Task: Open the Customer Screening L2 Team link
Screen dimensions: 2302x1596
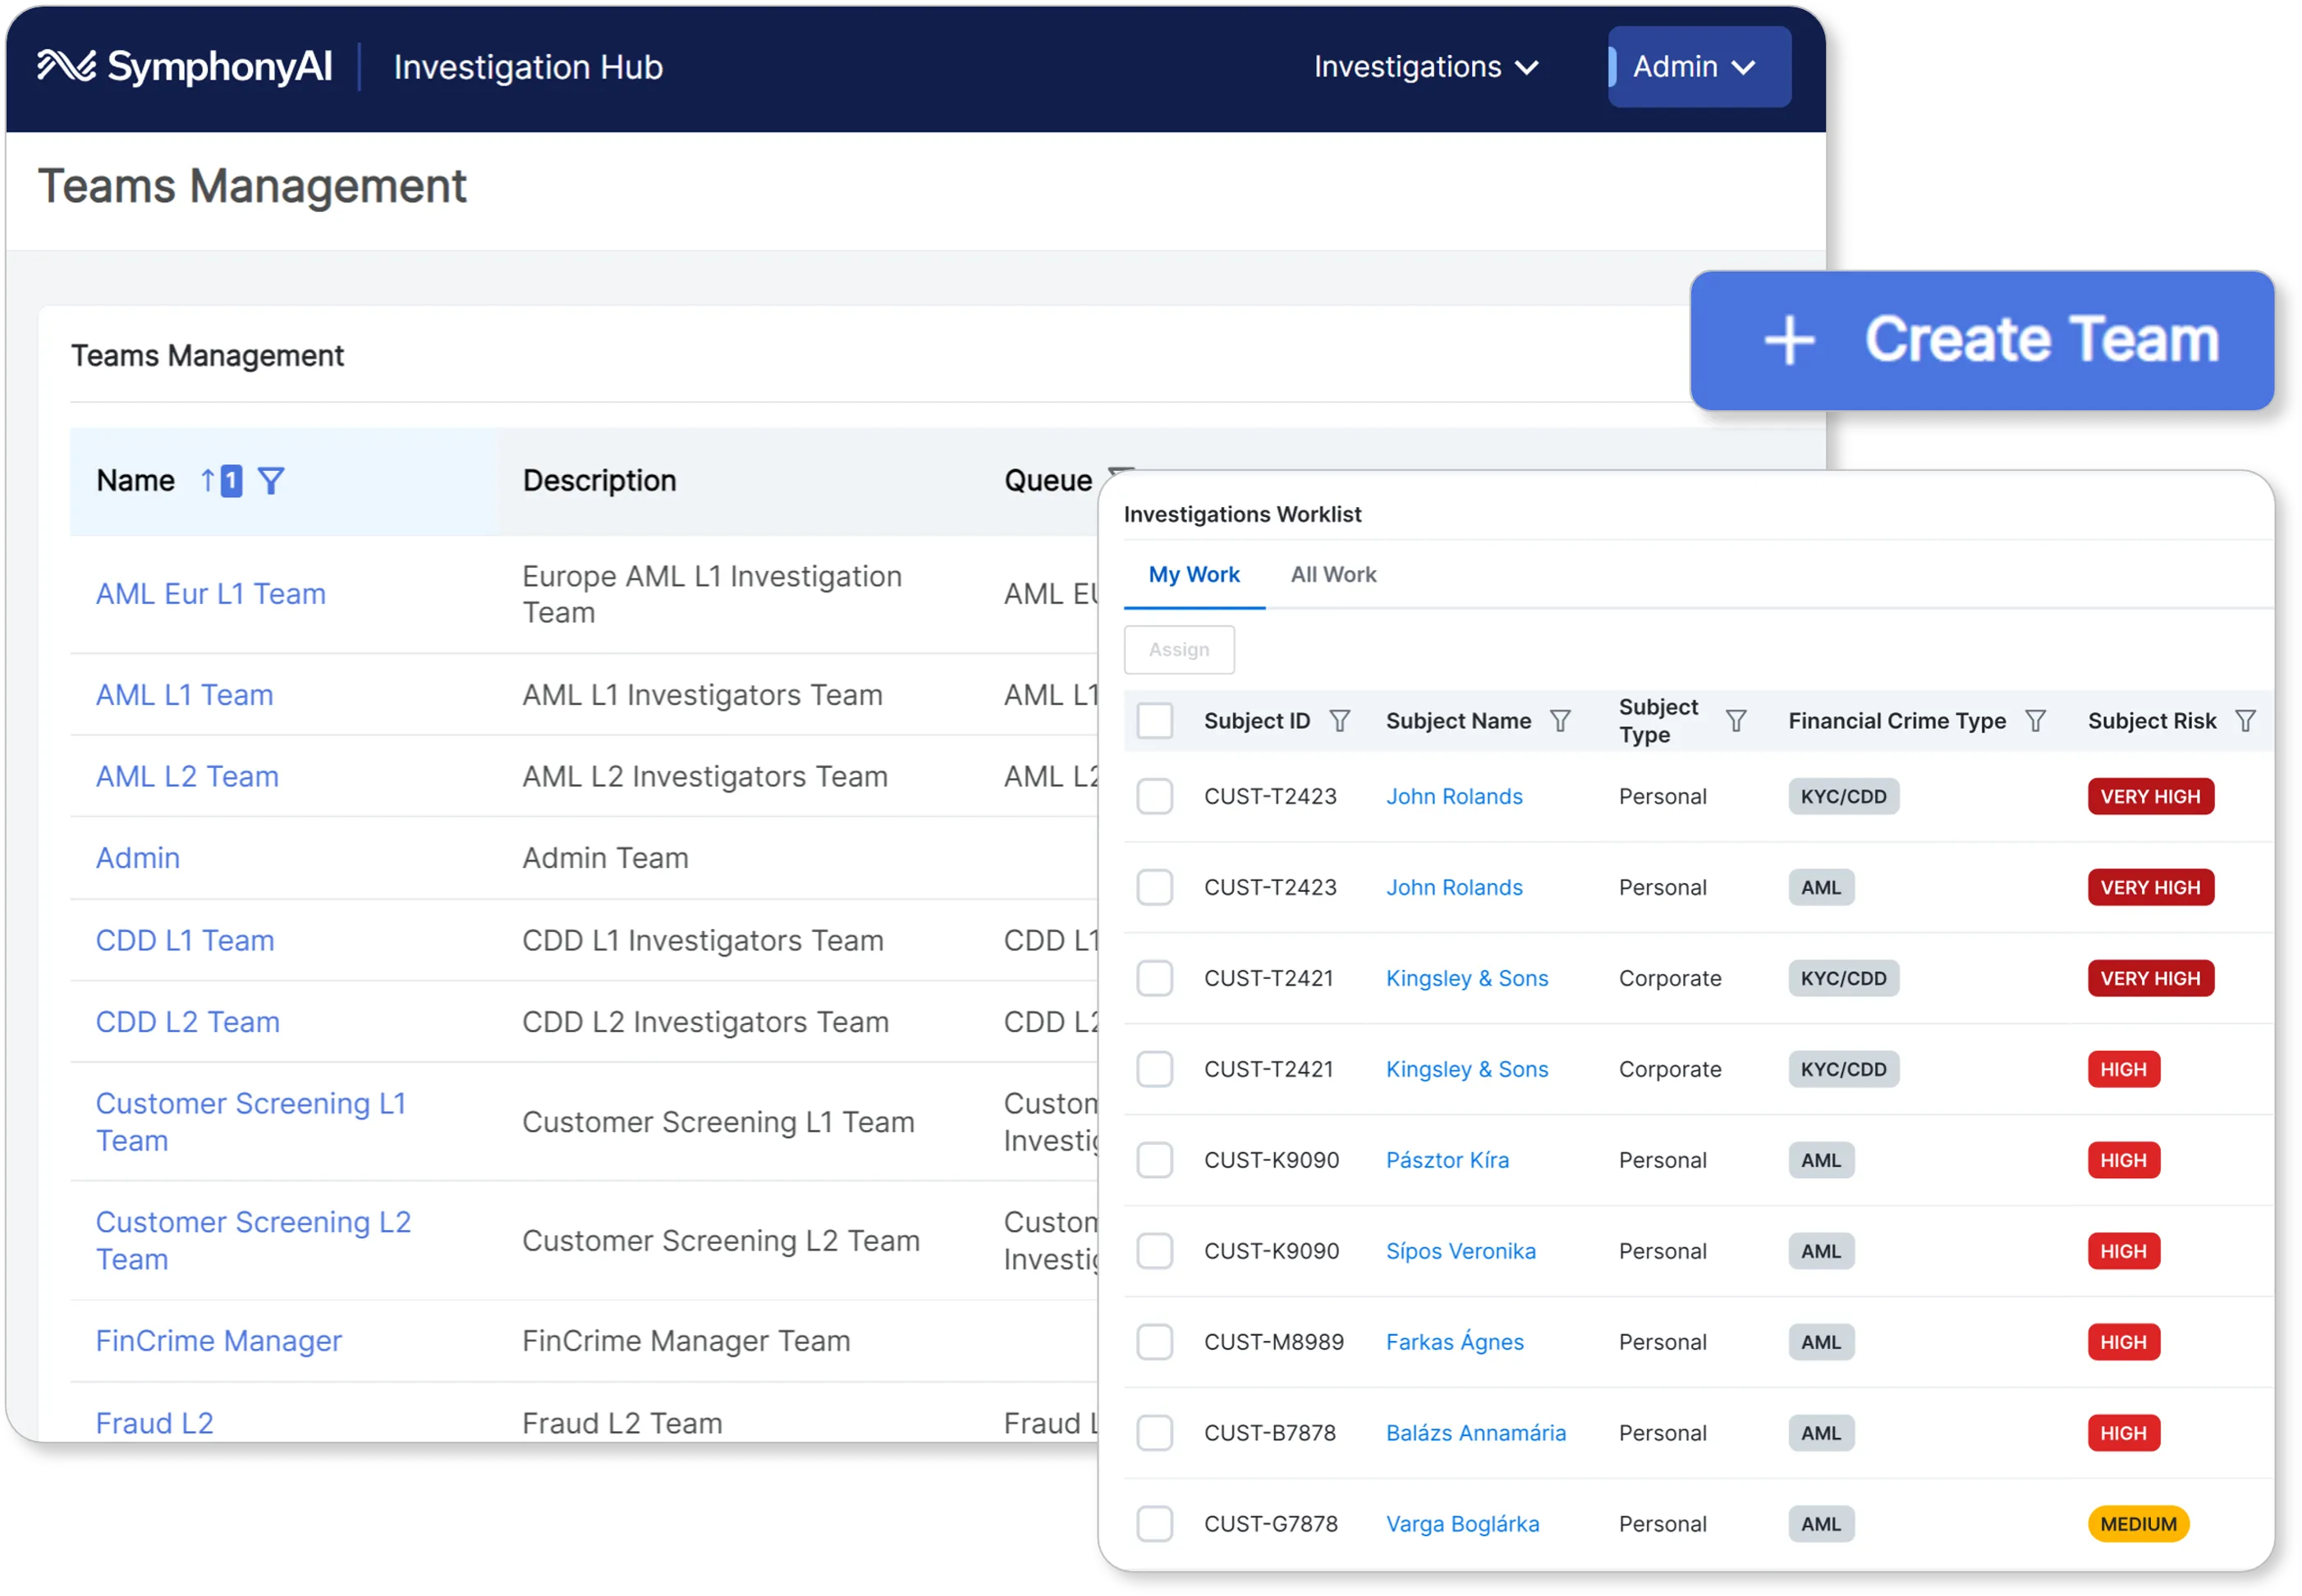Action: click(x=253, y=1241)
